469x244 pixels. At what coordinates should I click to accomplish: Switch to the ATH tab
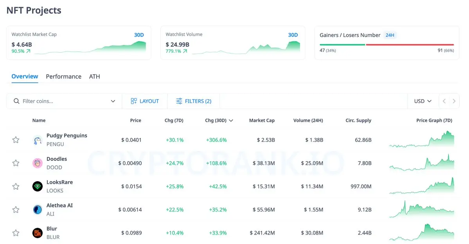click(x=95, y=77)
